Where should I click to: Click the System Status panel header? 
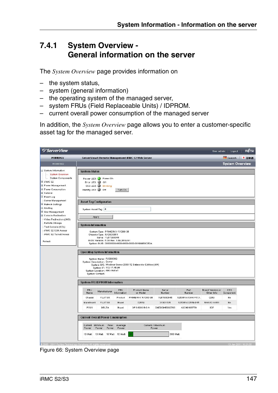pos(166,172)
